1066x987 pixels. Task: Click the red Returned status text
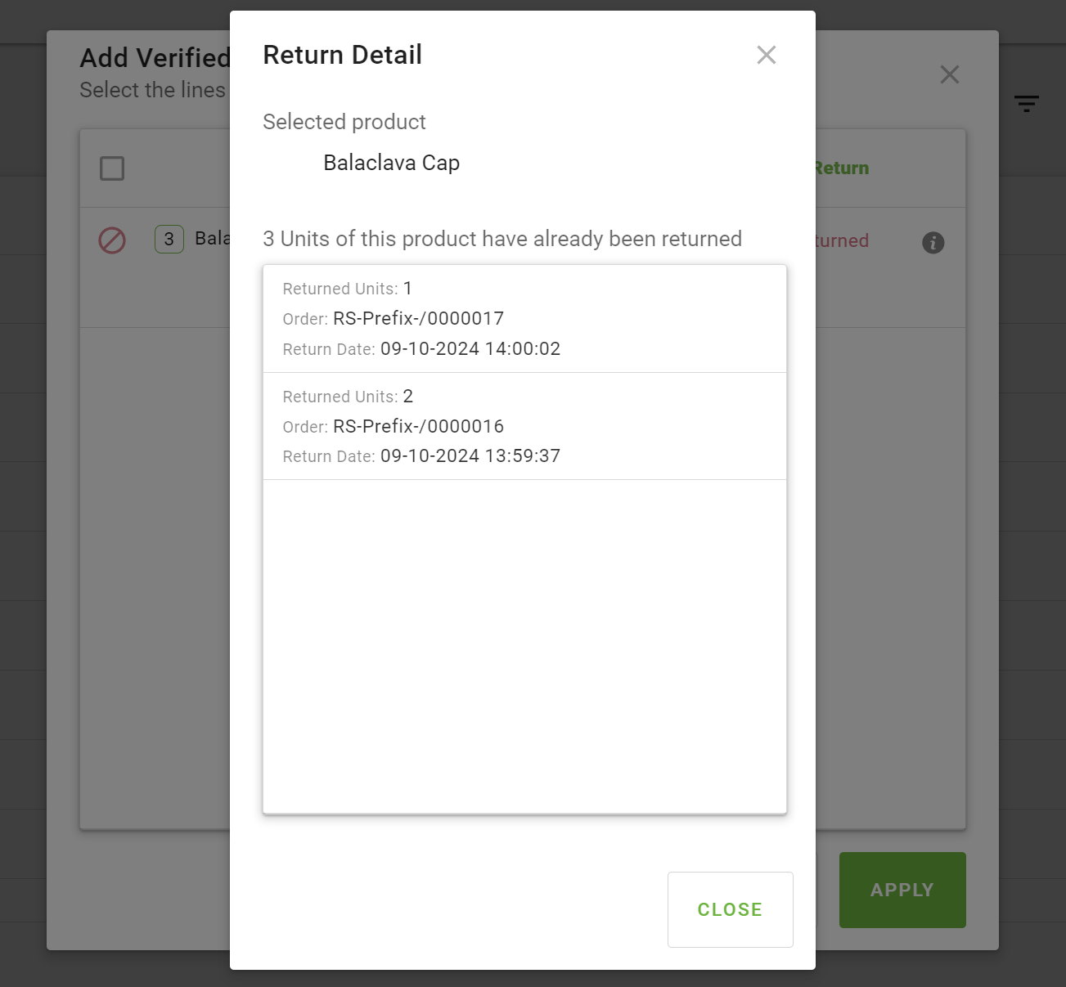(x=843, y=241)
